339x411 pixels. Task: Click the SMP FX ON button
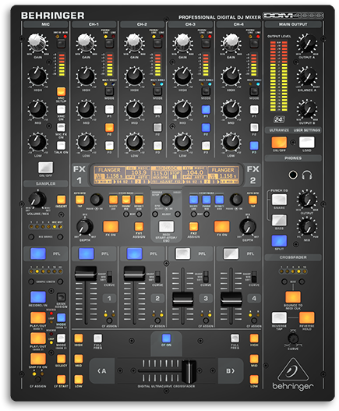[38, 359]
